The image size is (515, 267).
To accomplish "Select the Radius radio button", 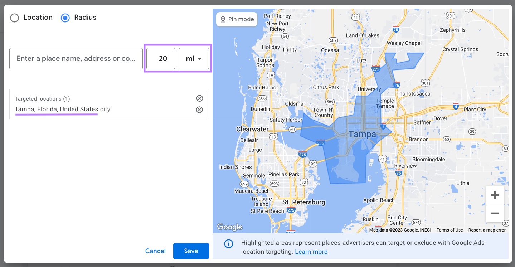I will click(65, 18).
